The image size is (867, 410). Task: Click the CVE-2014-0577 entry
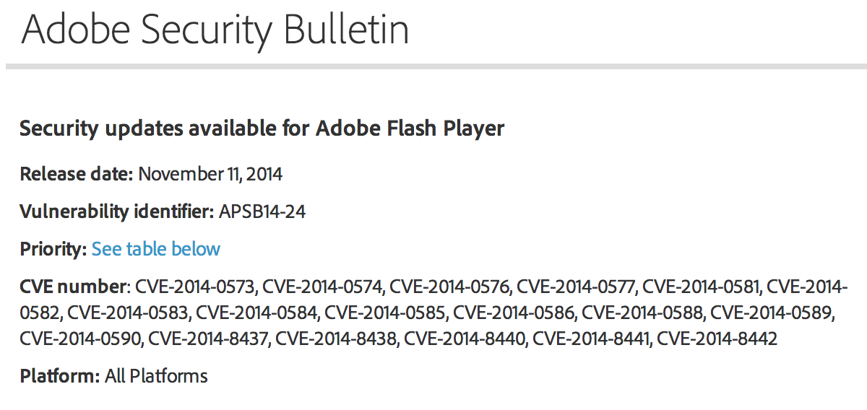click(576, 287)
